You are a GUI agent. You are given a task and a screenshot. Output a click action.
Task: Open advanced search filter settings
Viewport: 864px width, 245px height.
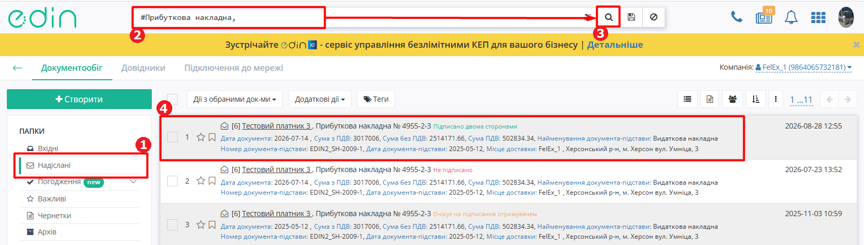[x=588, y=17]
